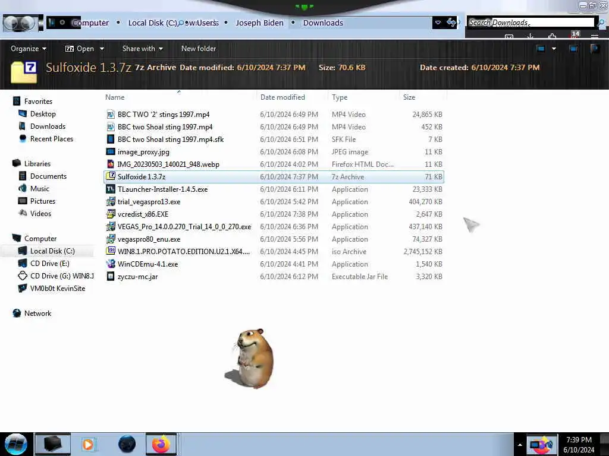The width and height of the screenshot is (609, 456).
Task: Click the vcredist_x86.EXE icon
Action: [111, 214]
